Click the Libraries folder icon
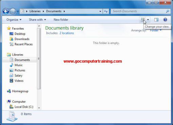 pyautogui.click(x=9, y=55)
